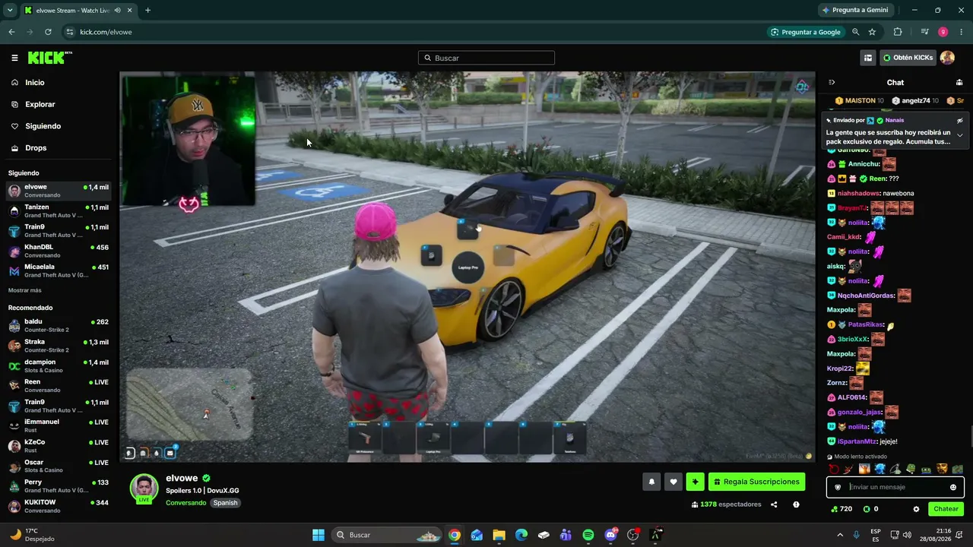
Task: Bookmark this page with the star
Action: (x=872, y=32)
